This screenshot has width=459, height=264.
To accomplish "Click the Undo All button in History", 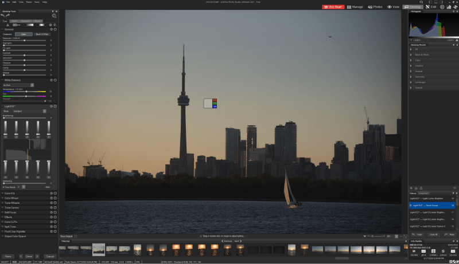I will [x=433, y=234].
